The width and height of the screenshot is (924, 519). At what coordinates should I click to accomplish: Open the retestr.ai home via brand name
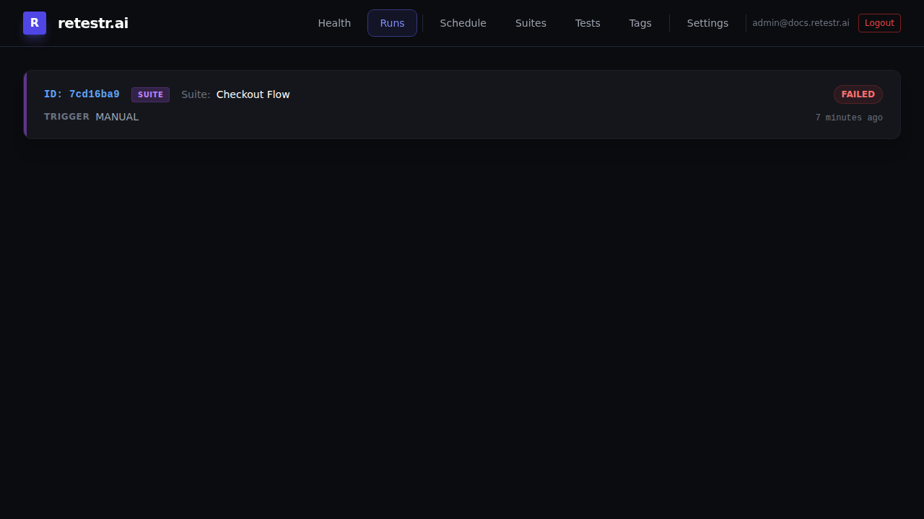(x=93, y=22)
